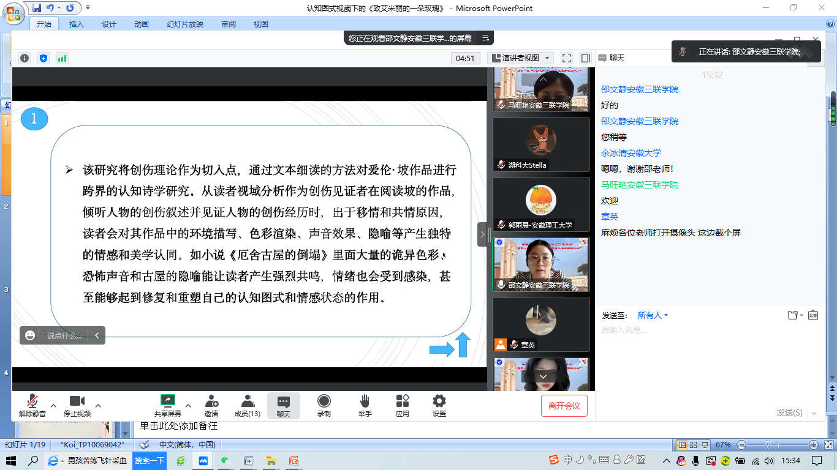
Task: Open the Apps (应用) icon
Action: (x=403, y=405)
